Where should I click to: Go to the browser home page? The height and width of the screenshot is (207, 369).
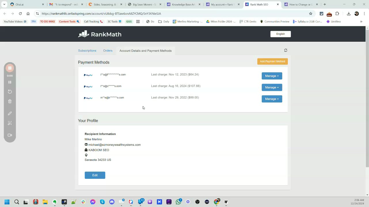[28, 14]
